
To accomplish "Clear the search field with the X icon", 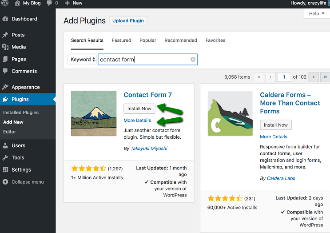I will (193, 60).
